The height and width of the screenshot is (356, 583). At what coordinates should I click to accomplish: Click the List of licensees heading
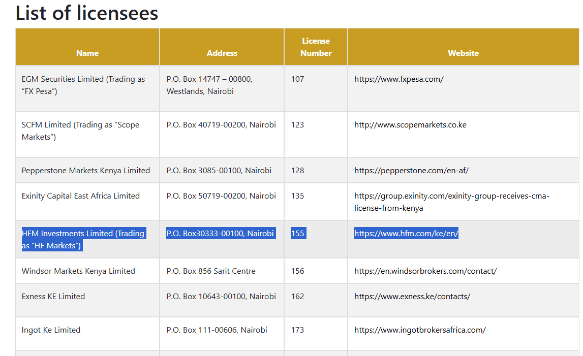click(87, 13)
